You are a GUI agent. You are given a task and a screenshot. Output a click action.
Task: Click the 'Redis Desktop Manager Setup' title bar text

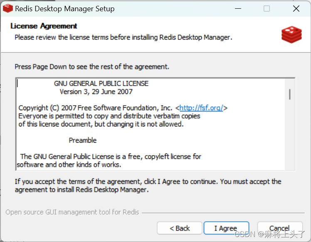[x=65, y=9]
